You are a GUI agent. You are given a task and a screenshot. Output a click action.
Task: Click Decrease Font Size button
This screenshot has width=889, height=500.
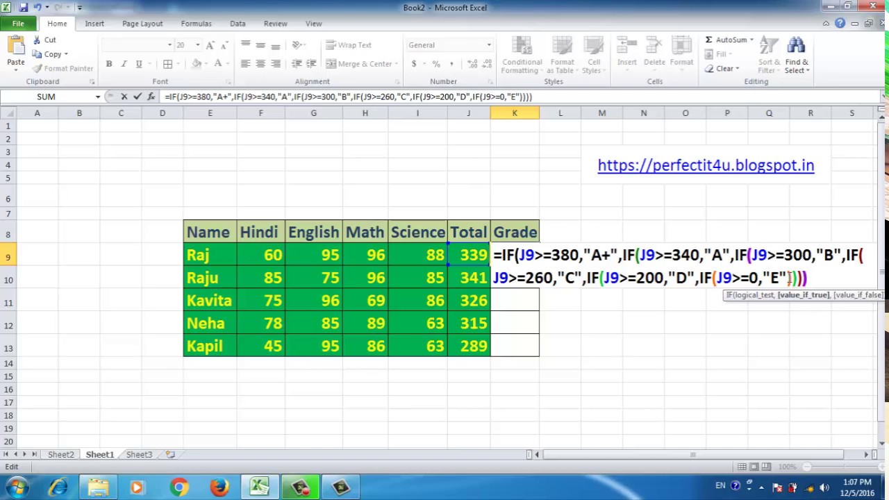point(225,45)
